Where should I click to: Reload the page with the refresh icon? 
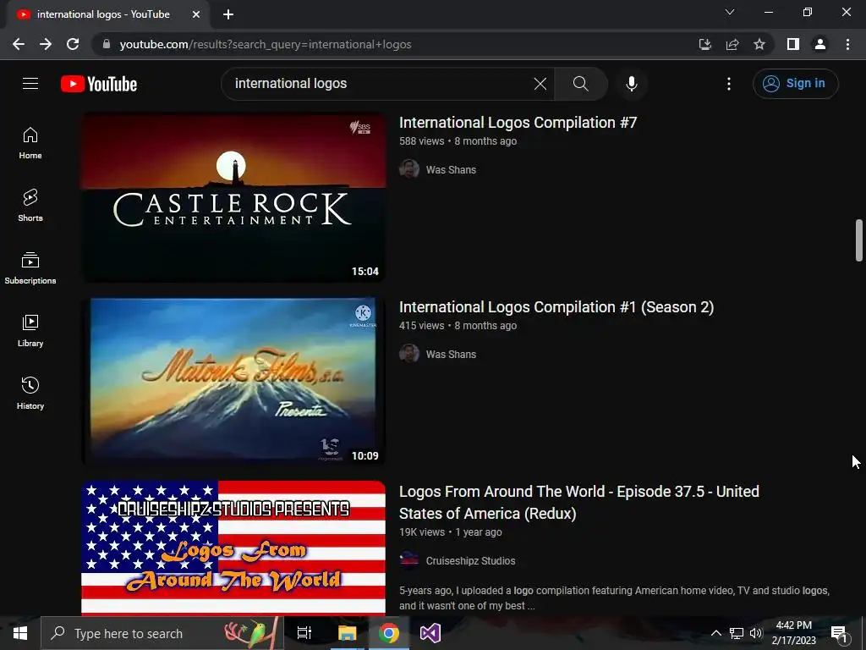(73, 44)
